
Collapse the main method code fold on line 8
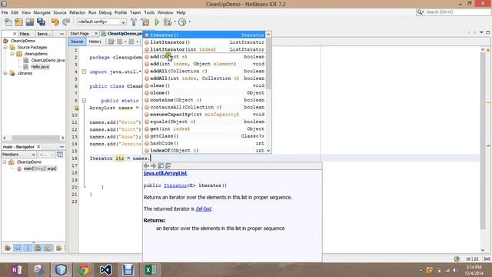pos(84,101)
